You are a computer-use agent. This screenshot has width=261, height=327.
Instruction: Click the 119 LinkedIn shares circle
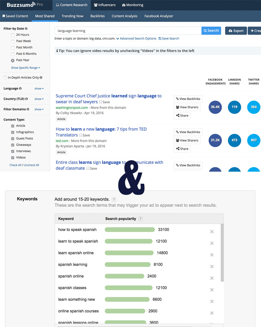coord(234,107)
